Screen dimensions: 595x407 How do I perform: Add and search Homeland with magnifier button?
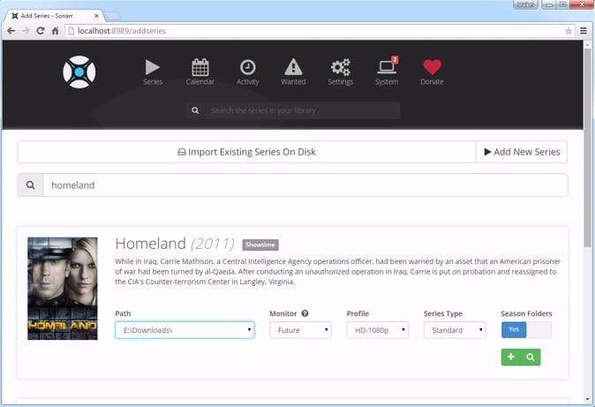(x=531, y=357)
